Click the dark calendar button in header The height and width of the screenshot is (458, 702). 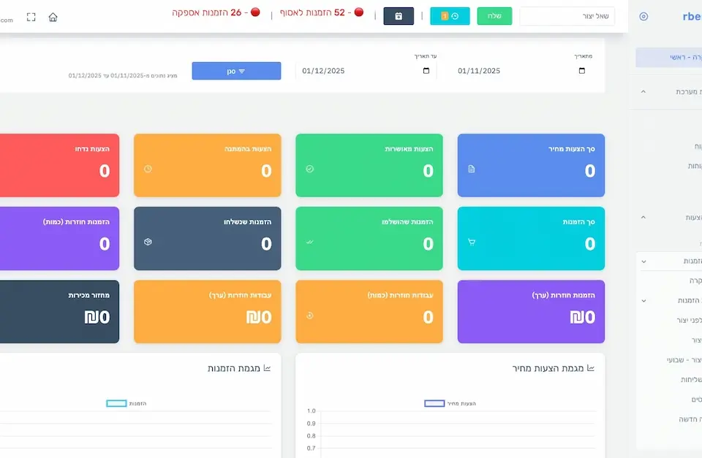coord(399,16)
